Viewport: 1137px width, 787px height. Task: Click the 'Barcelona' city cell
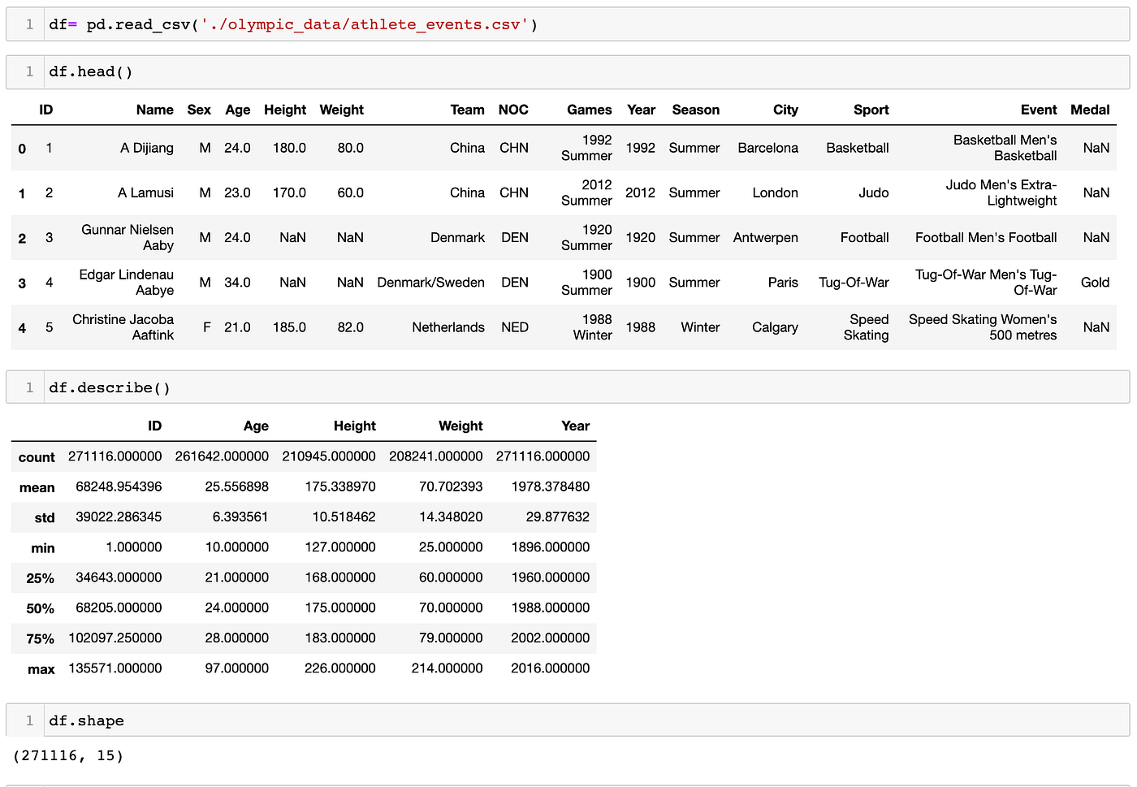(x=767, y=148)
